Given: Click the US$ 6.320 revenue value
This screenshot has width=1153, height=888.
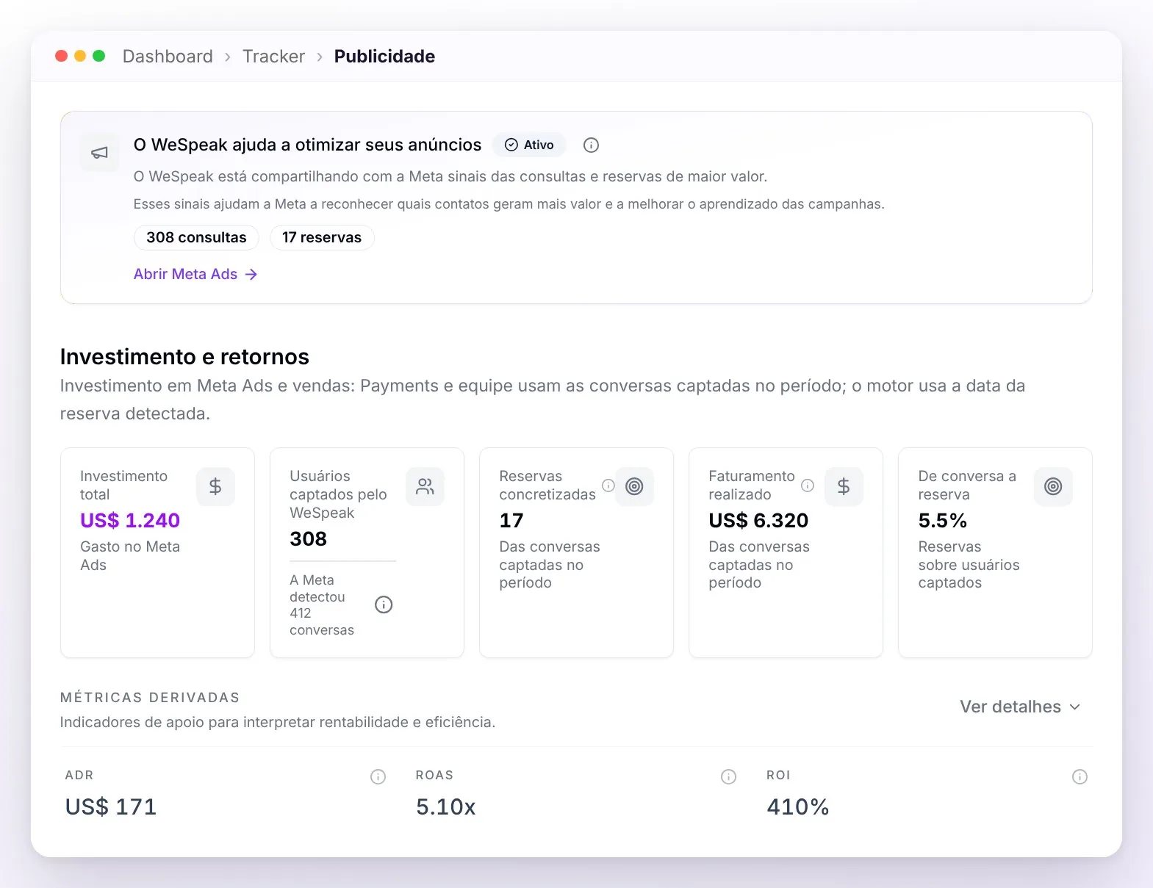Looking at the screenshot, I should [x=758, y=520].
